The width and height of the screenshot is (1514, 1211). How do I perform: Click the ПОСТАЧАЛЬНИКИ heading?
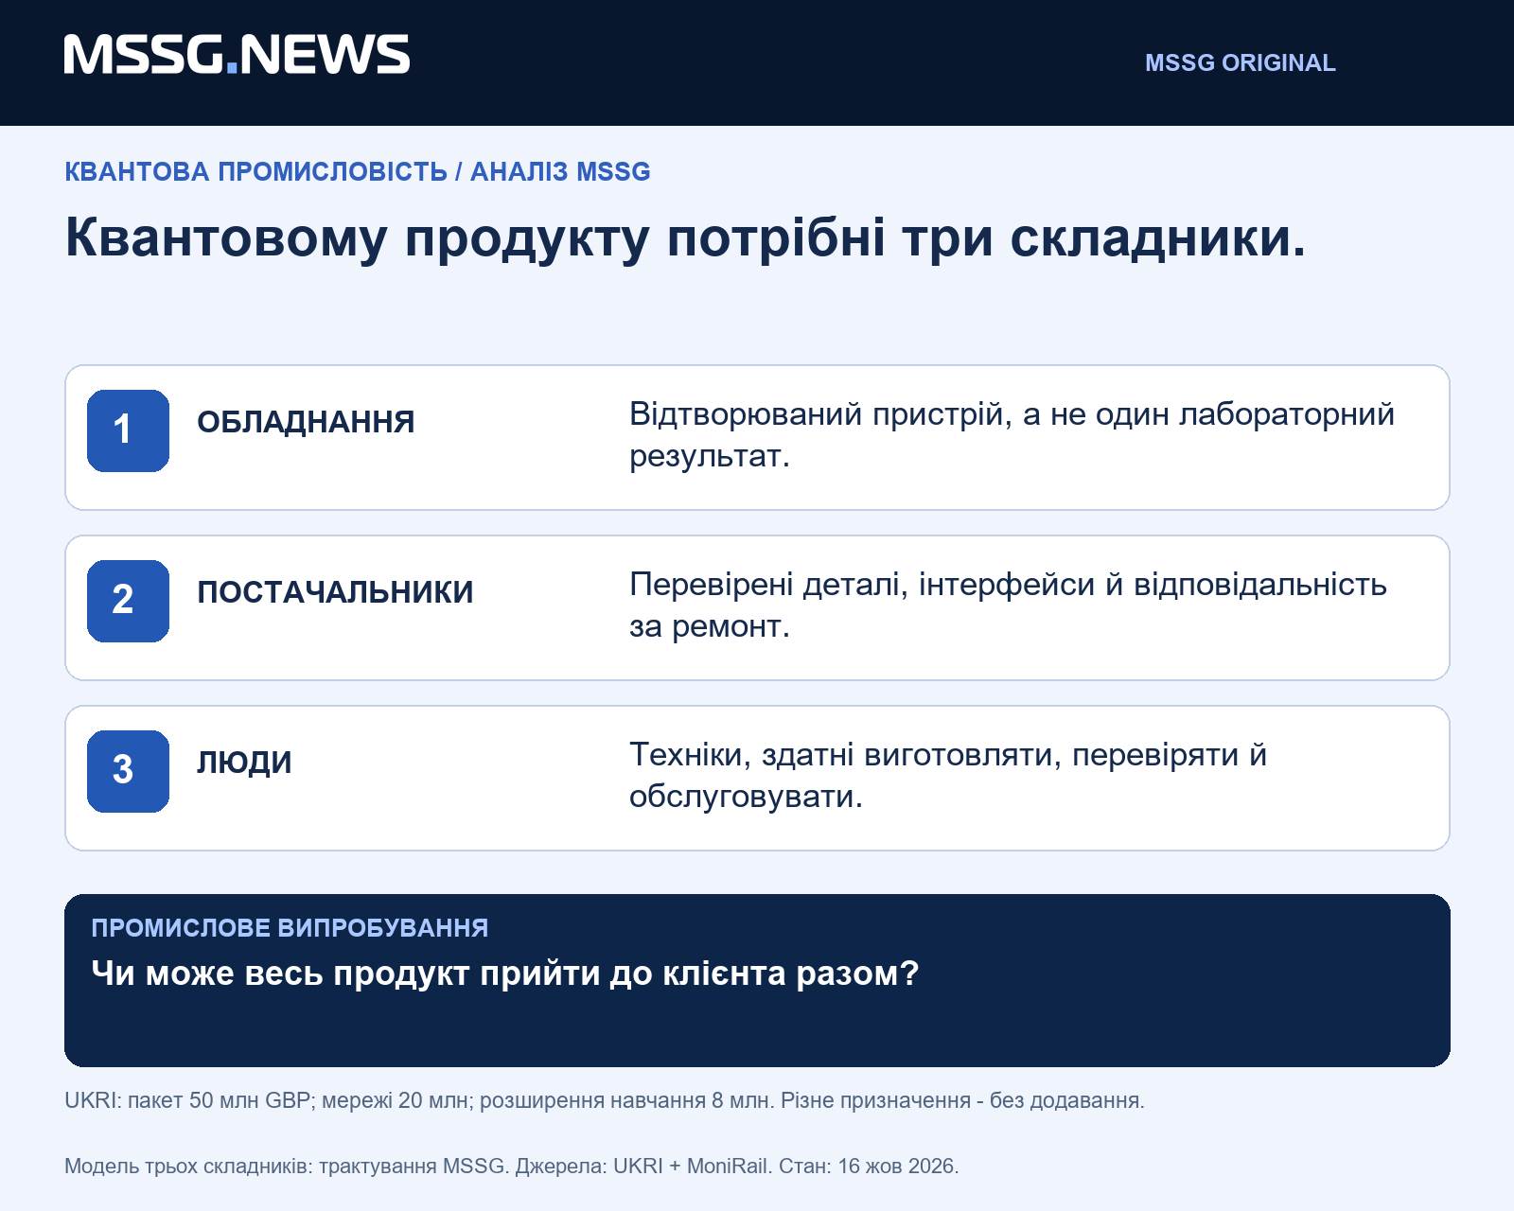335,592
